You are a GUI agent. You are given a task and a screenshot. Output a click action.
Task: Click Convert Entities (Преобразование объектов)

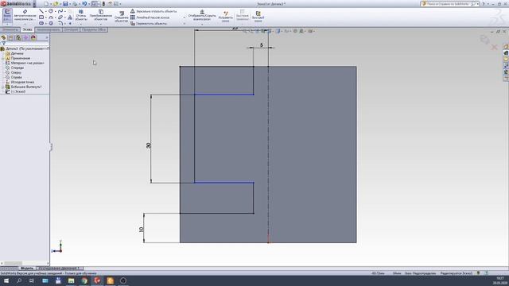click(101, 15)
